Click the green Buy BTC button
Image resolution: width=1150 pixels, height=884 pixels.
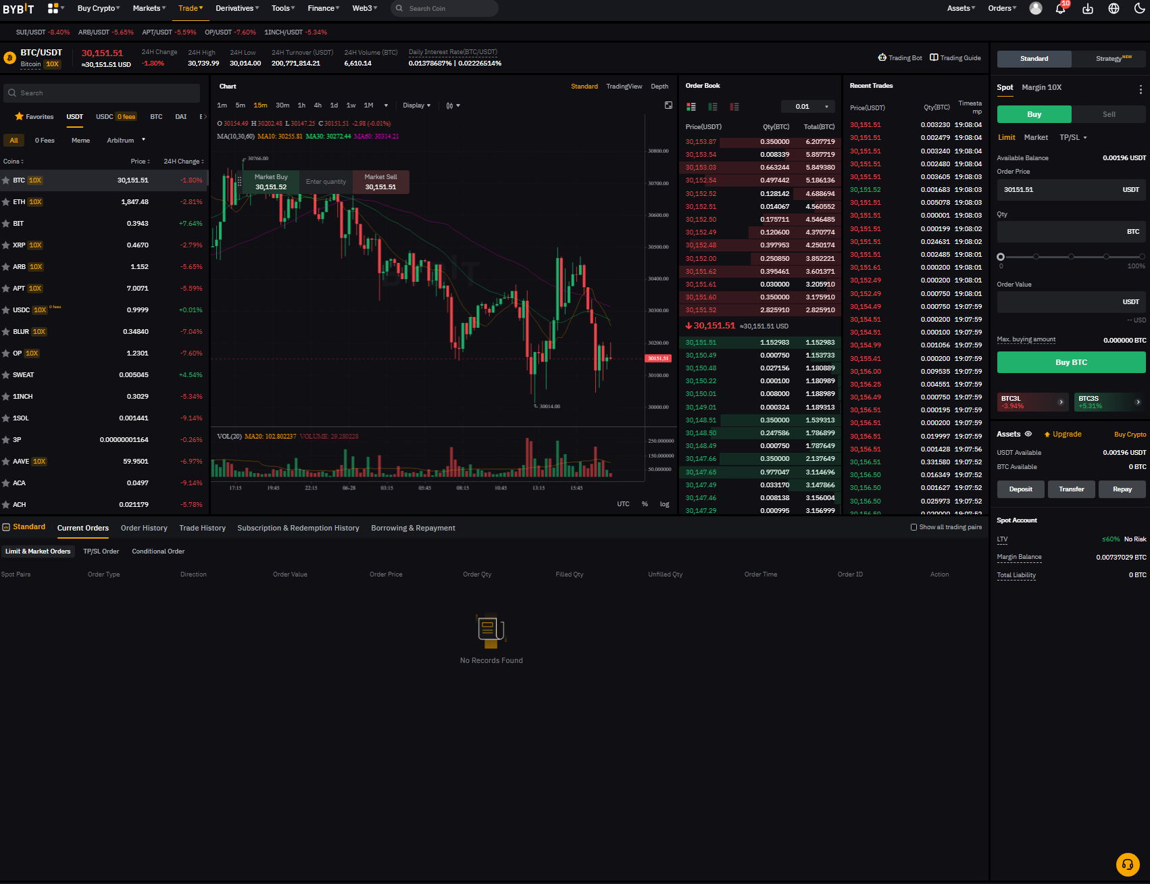click(x=1071, y=362)
